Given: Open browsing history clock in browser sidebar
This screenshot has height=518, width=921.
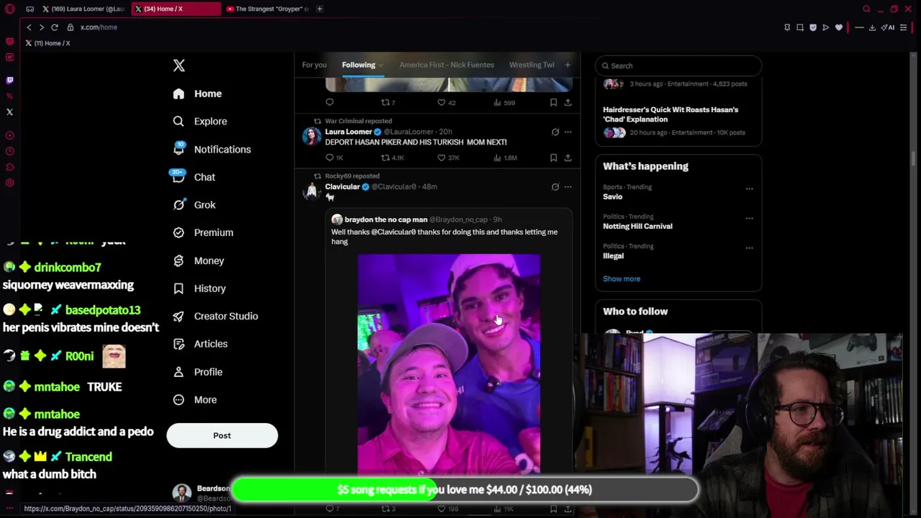Looking at the screenshot, I should (9, 151).
